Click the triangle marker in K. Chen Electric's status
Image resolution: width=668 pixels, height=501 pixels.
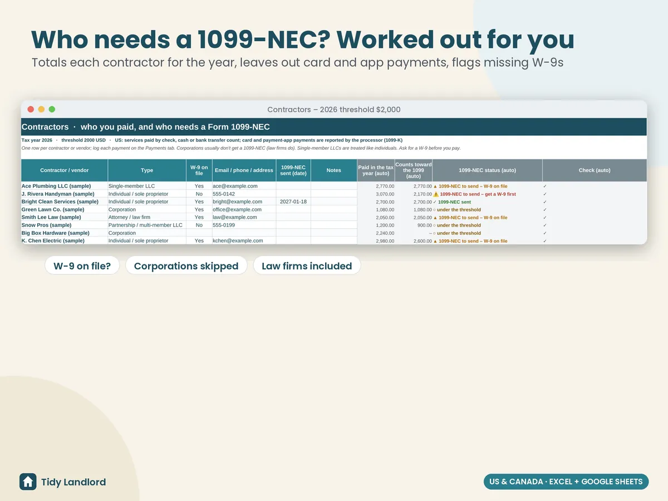435,241
